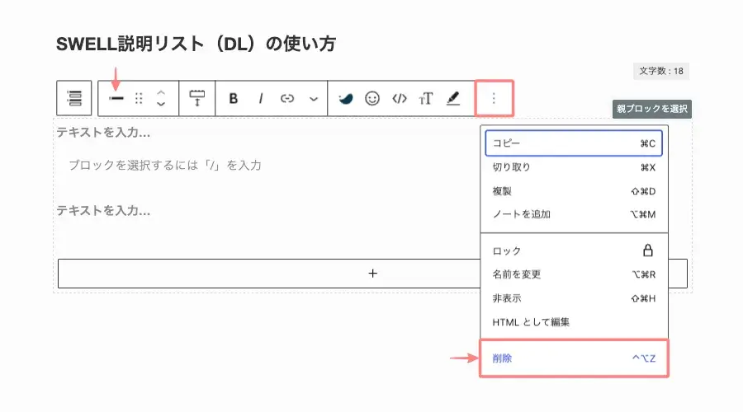Viewport: 743px width, 412px height.
Task: Choose コピー from the menu
Action: click(574, 143)
